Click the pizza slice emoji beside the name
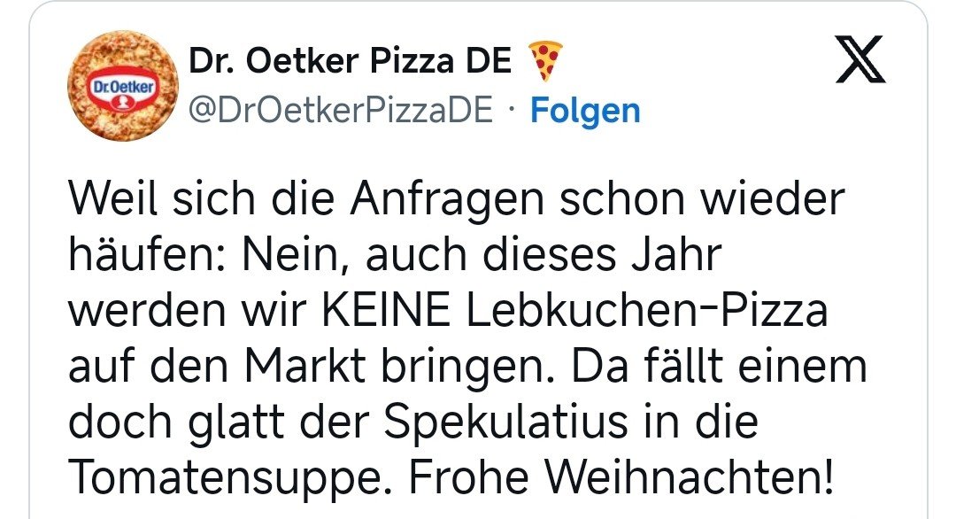The image size is (956, 519). tap(544, 62)
